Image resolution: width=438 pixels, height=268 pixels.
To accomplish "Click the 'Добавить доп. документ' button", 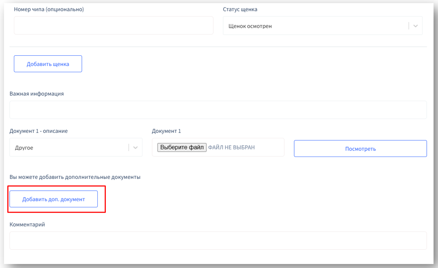I will [54, 199].
